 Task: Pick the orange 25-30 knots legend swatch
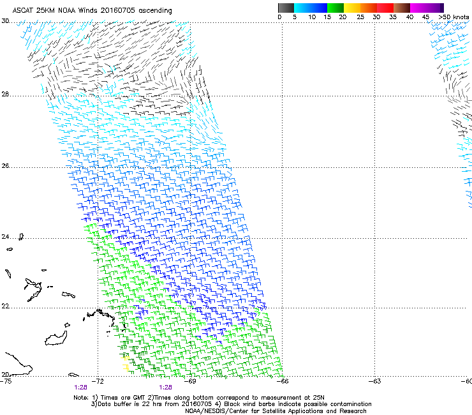(x=369, y=8)
